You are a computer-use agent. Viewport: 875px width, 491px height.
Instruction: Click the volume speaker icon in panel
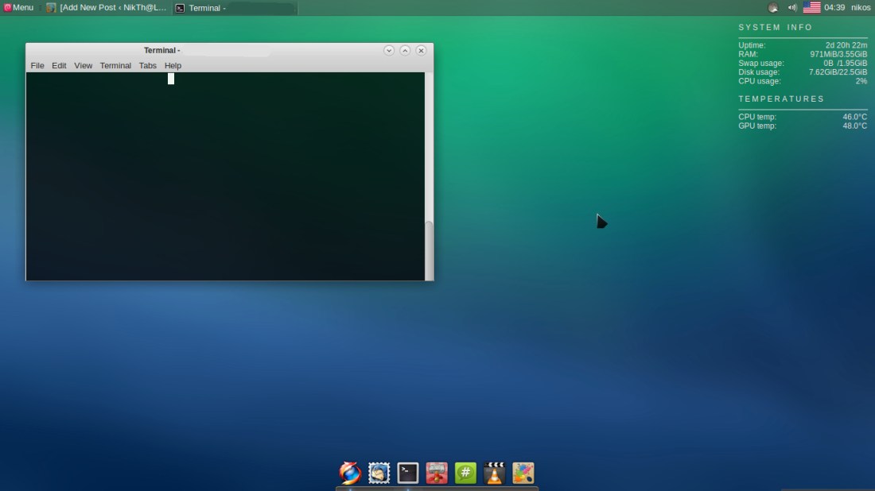(x=792, y=7)
